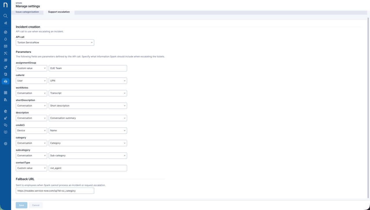Select the Support escalation tab
The height and width of the screenshot is (210, 370).
59,12
